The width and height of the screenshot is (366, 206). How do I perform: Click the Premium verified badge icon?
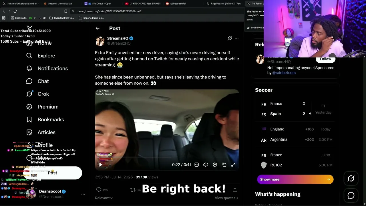click(x=29, y=107)
